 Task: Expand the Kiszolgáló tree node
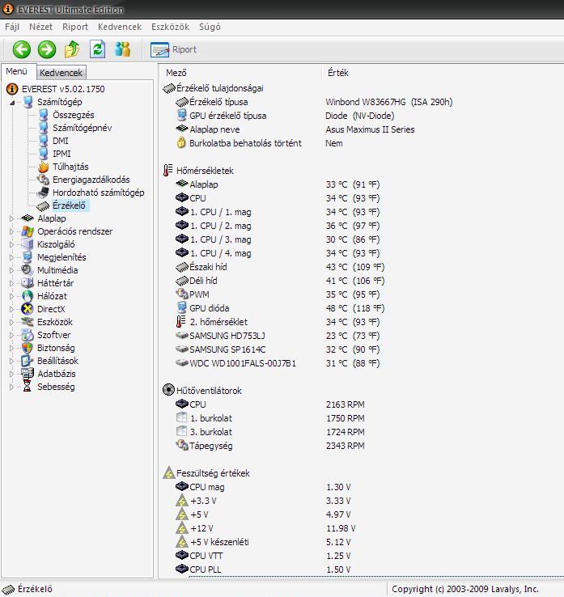[x=11, y=244]
